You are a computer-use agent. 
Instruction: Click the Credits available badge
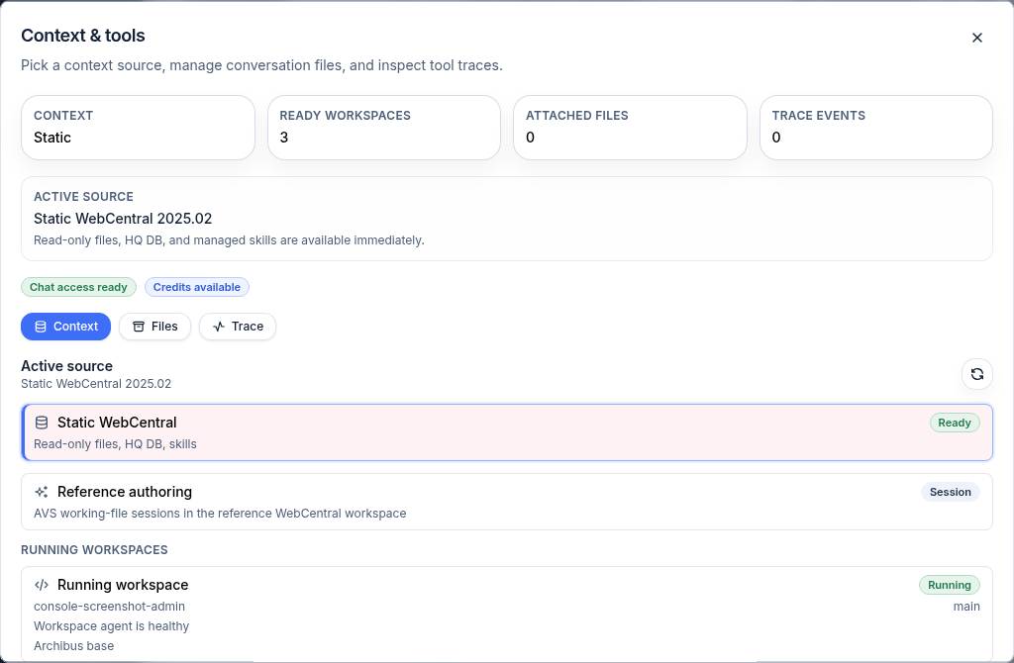tap(197, 287)
